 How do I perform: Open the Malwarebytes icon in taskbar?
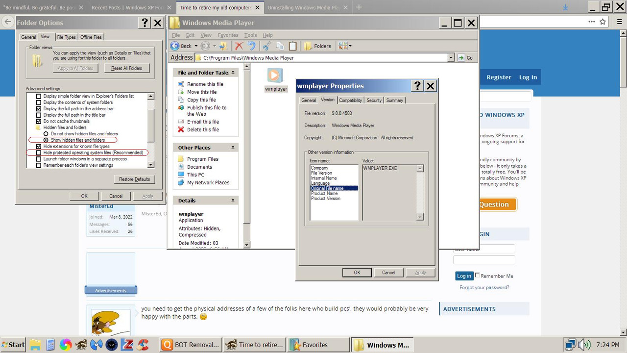click(x=96, y=345)
